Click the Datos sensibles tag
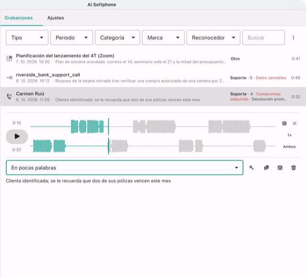The height and width of the screenshot is (278, 306). [x=271, y=78]
